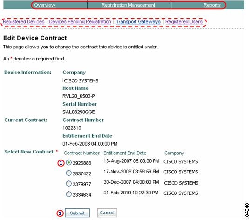Select contract 2926888 radio button
The image size is (250, 220).
tap(69, 162)
